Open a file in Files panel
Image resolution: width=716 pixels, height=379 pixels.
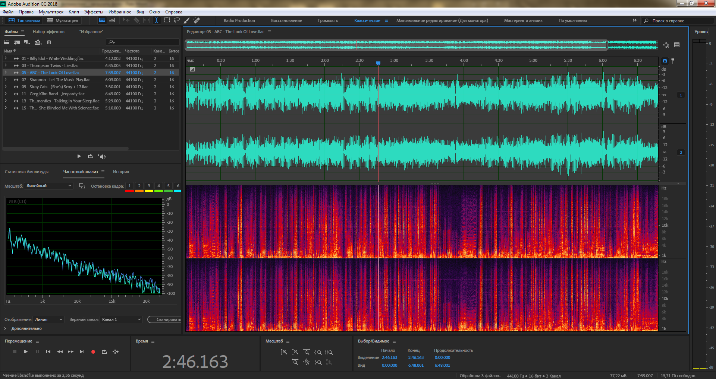7,42
